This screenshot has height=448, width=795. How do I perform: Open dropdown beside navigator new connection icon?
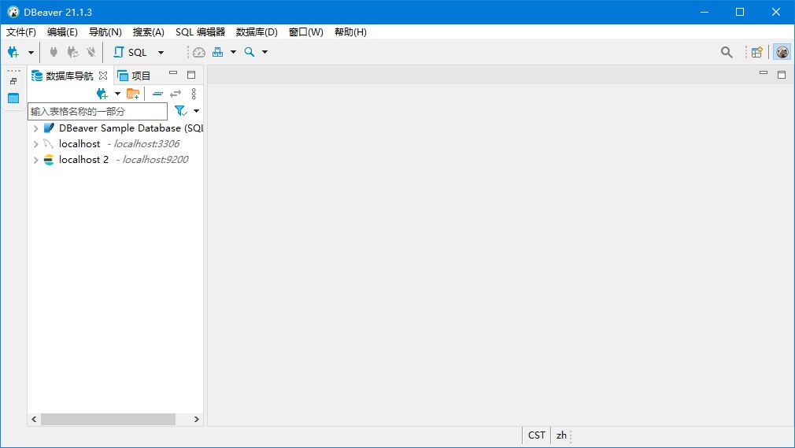click(x=117, y=94)
